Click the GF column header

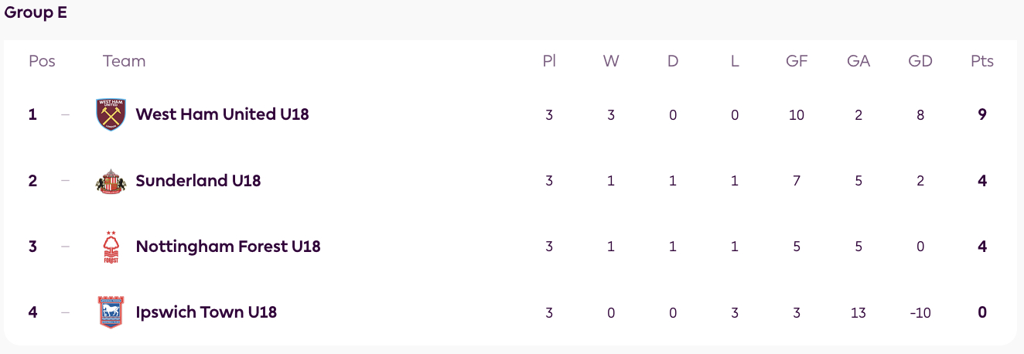(x=797, y=61)
